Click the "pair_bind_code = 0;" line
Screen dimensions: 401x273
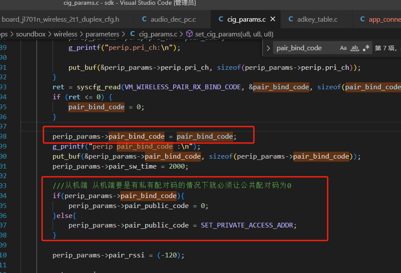pyautogui.click(x=106, y=107)
